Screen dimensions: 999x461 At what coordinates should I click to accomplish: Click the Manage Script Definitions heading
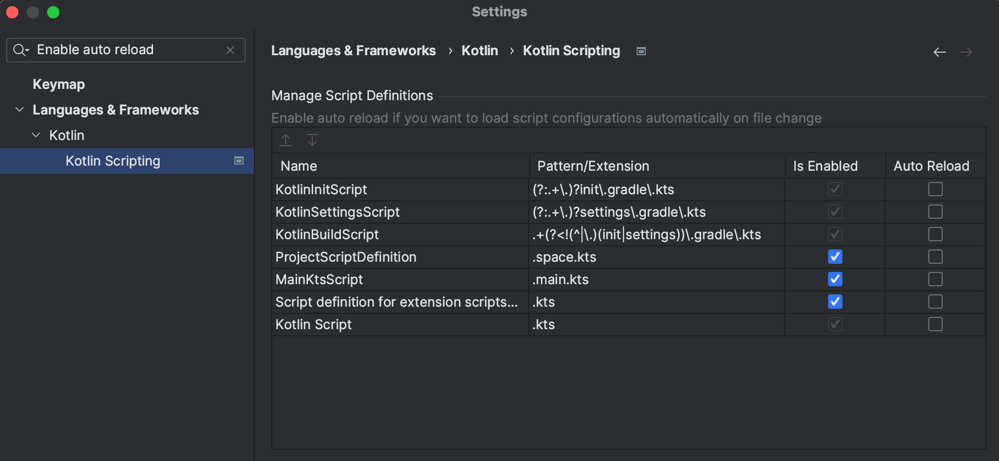pos(352,96)
